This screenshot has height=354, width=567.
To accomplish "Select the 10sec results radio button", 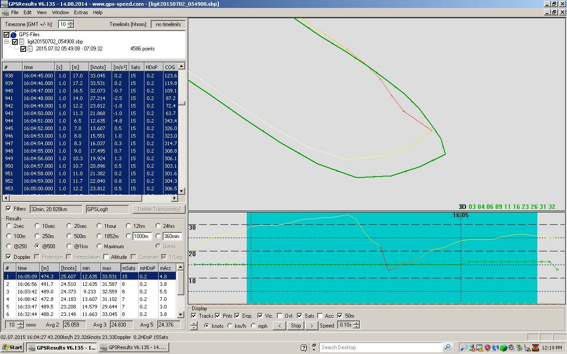I will click(x=37, y=226).
